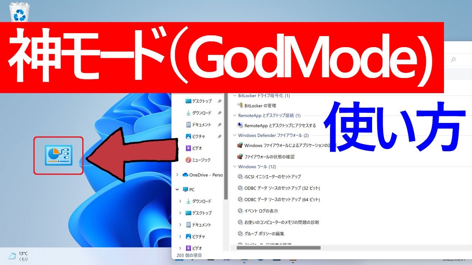Select pinned デスクトップ folder icon in quick access
The image size is (472, 265).
188,101
